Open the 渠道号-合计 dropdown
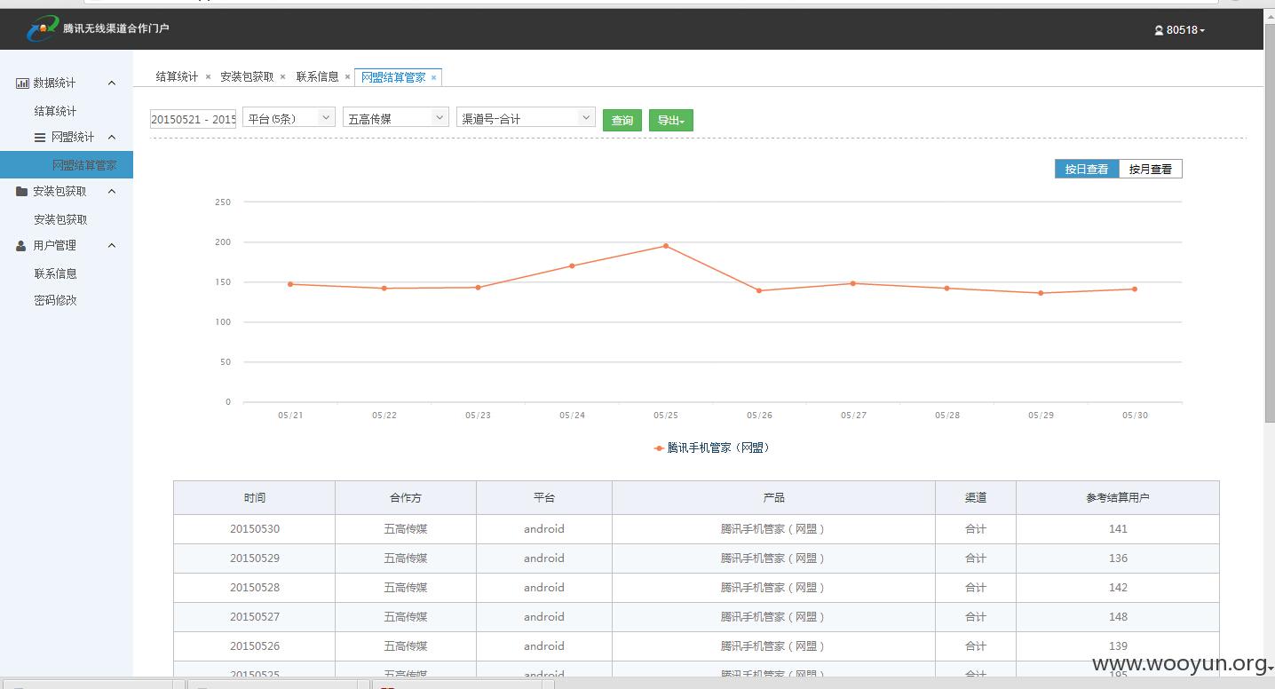The image size is (1275, 689). (x=526, y=117)
